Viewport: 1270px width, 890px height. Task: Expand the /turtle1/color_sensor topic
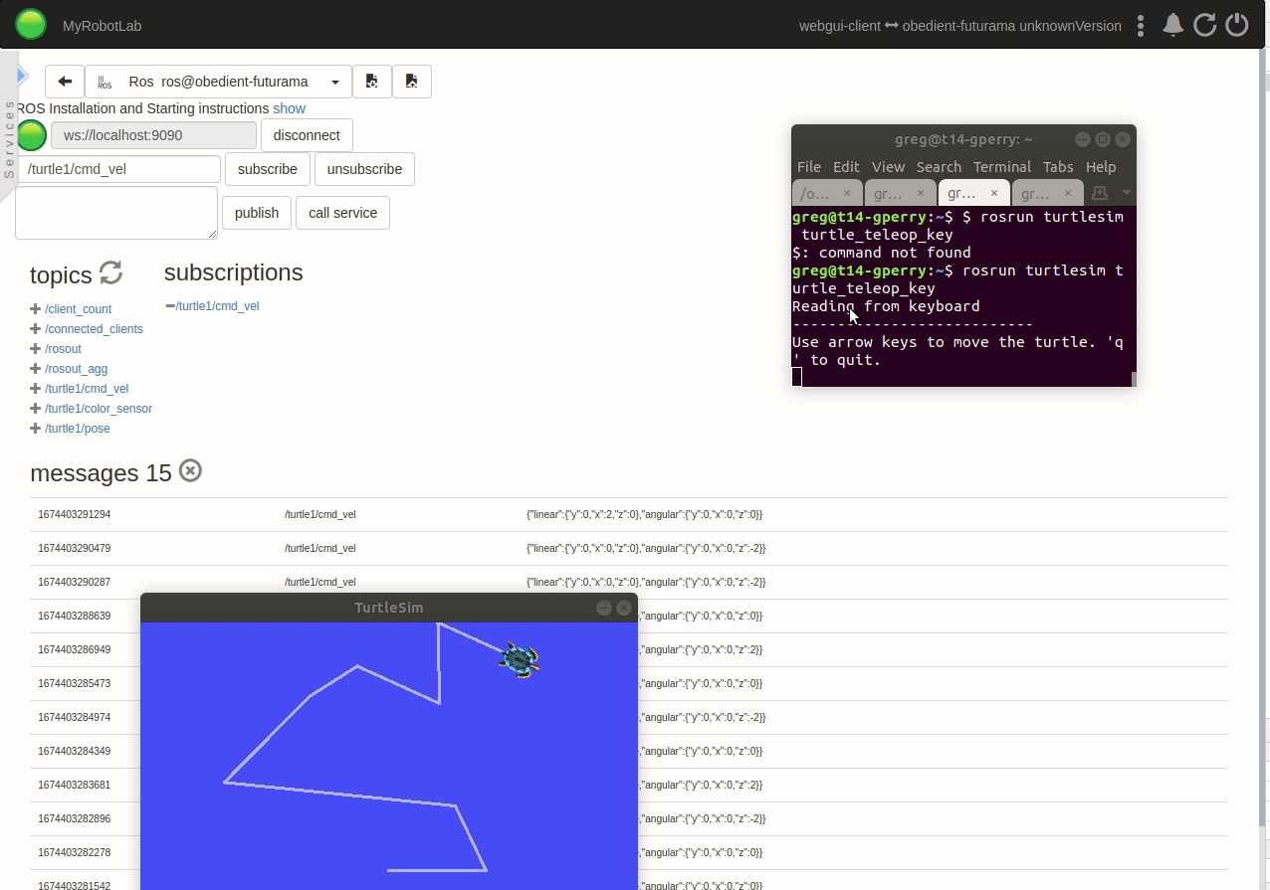(x=36, y=409)
